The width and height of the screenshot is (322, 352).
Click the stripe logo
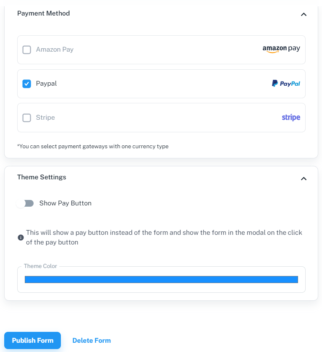coord(291,118)
